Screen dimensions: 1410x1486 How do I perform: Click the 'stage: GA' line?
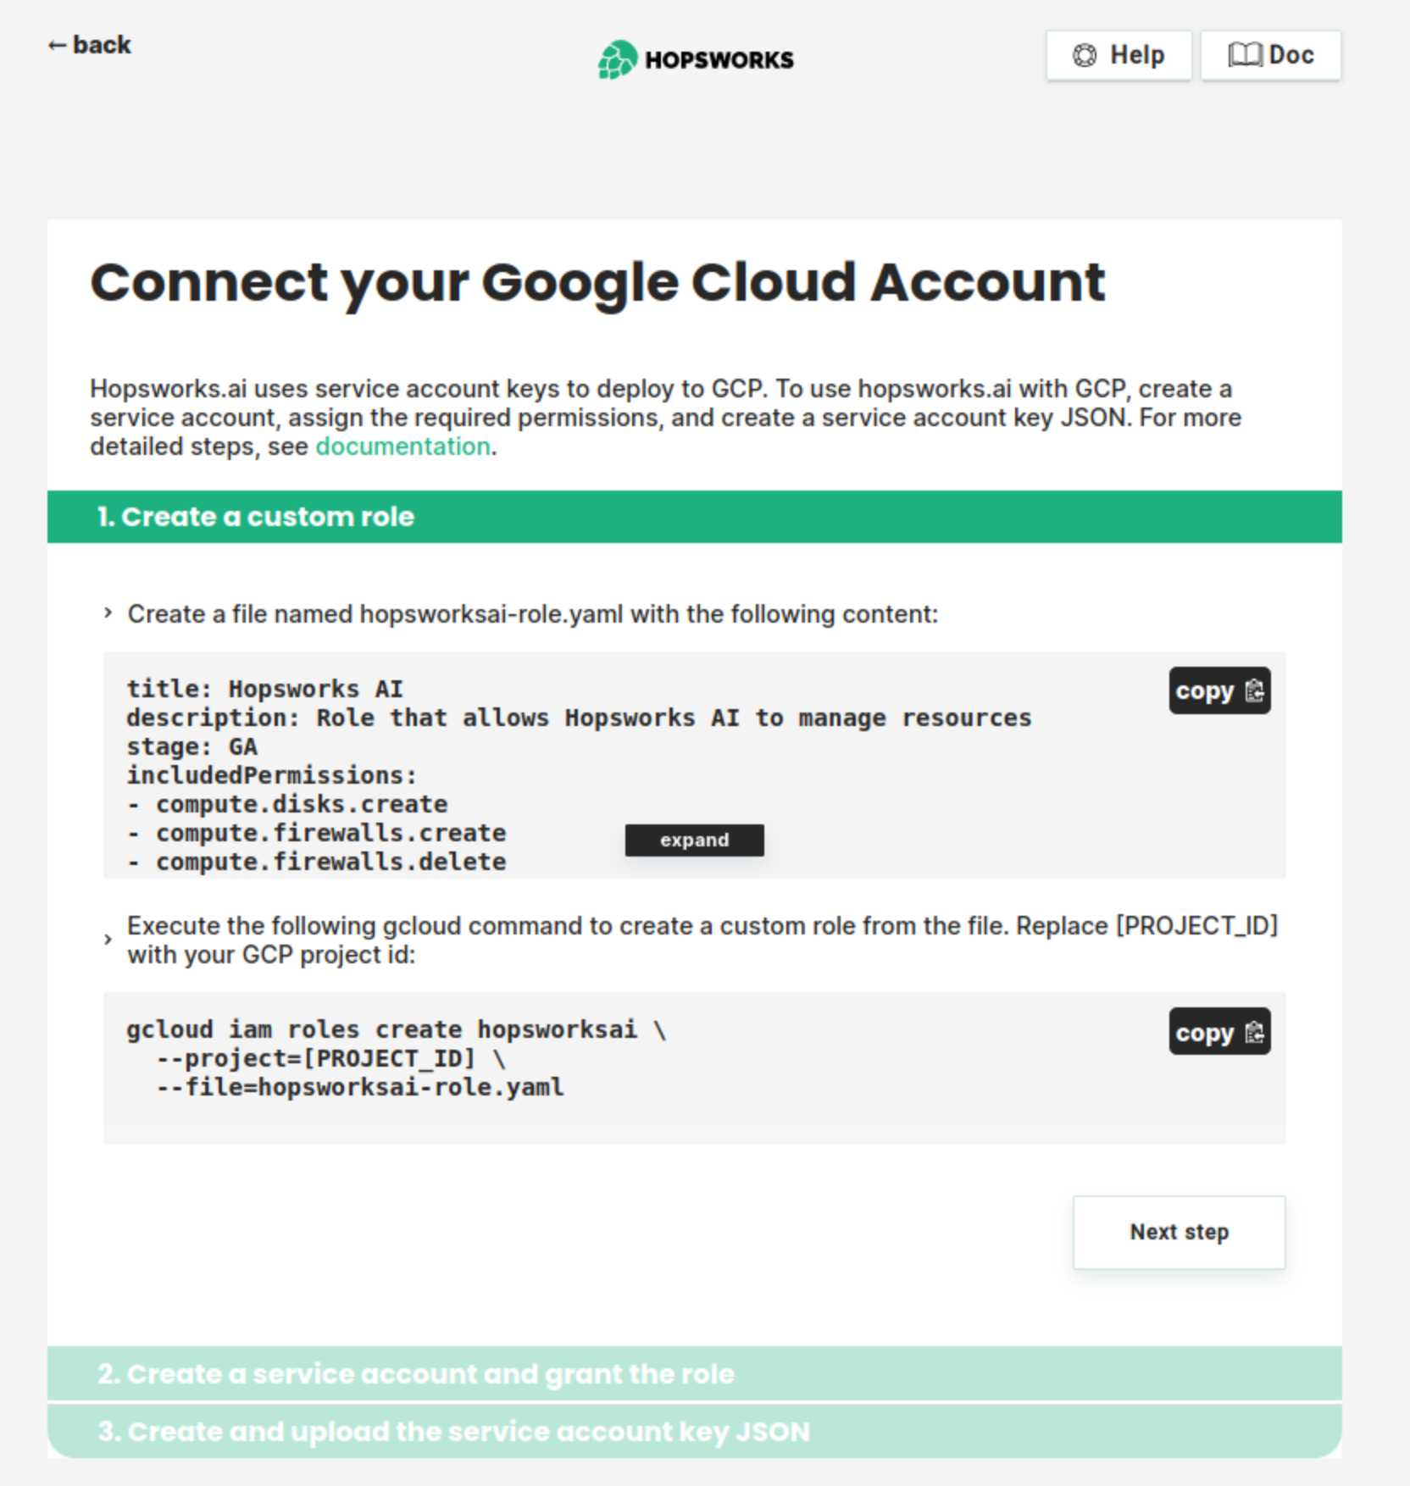point(192,746)
